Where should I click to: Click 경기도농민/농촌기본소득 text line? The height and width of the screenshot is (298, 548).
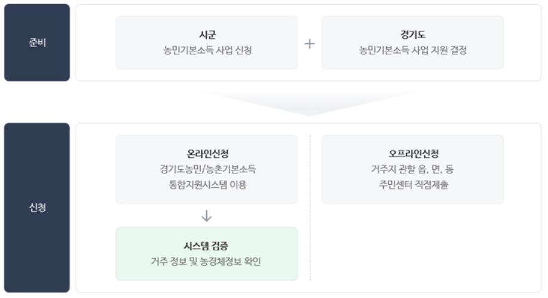pos(207,169)
